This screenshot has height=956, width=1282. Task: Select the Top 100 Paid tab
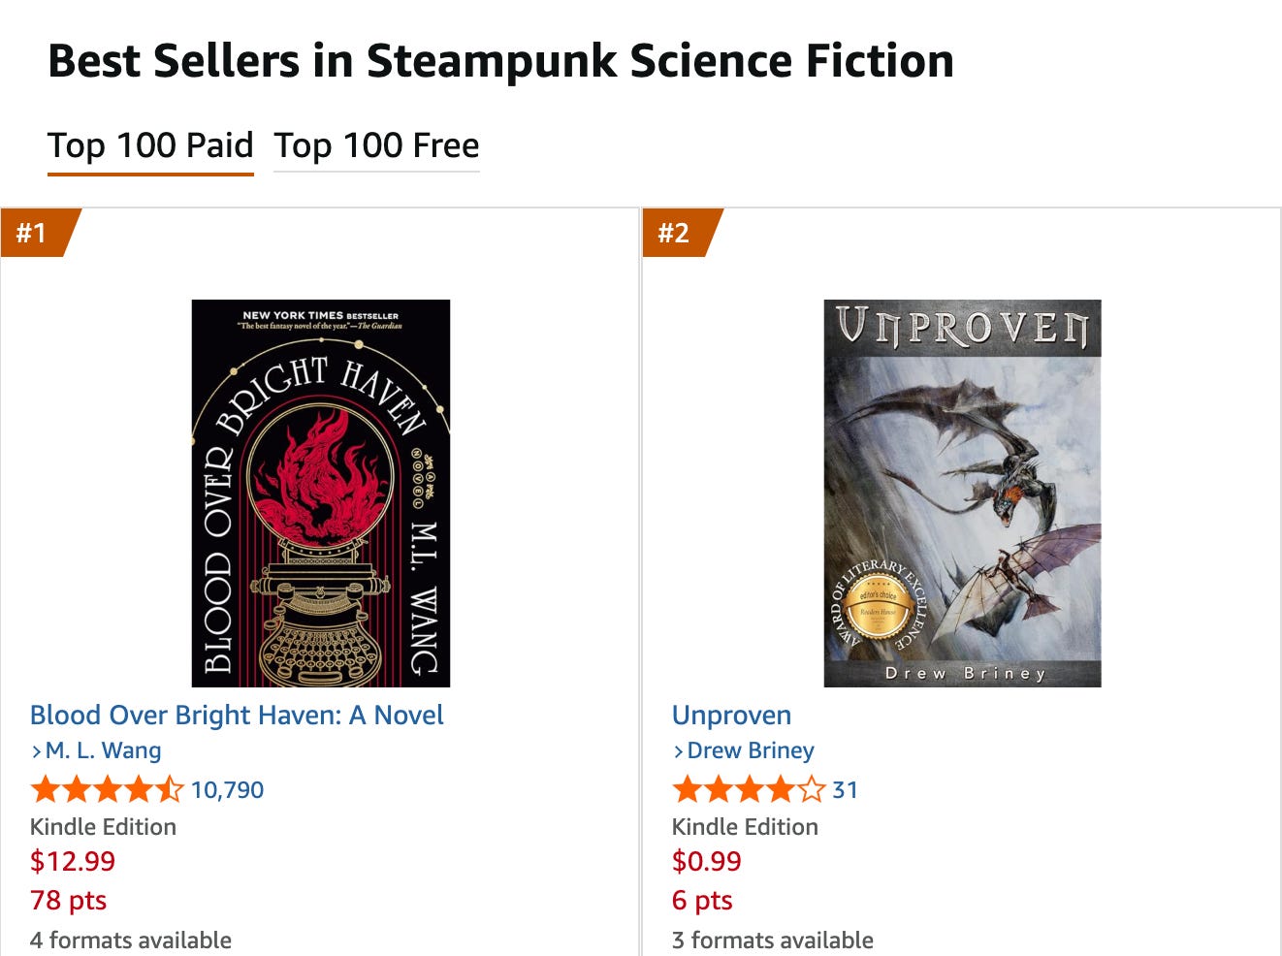(x=150, y=145)
